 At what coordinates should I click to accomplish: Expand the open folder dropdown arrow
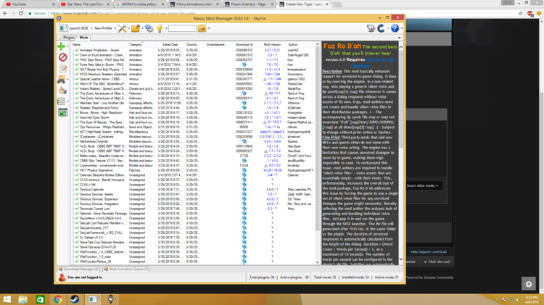coord(142,28)
